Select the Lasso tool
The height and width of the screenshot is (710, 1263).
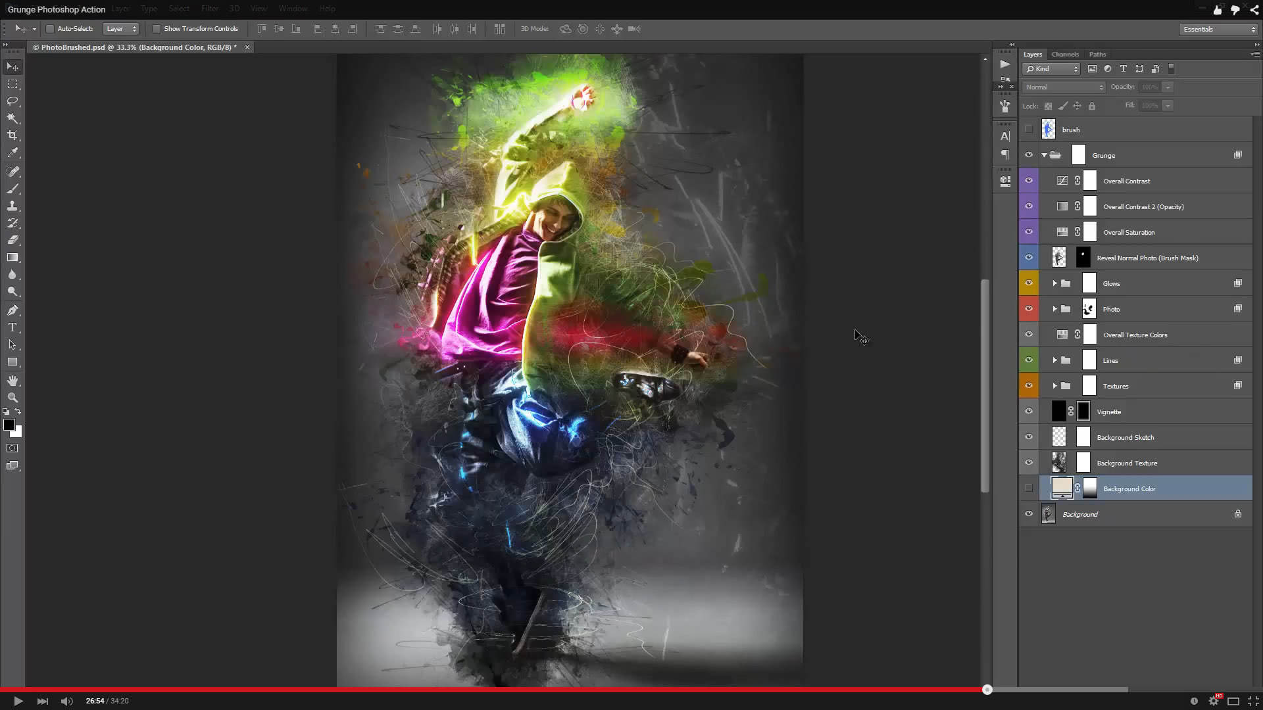12,101
